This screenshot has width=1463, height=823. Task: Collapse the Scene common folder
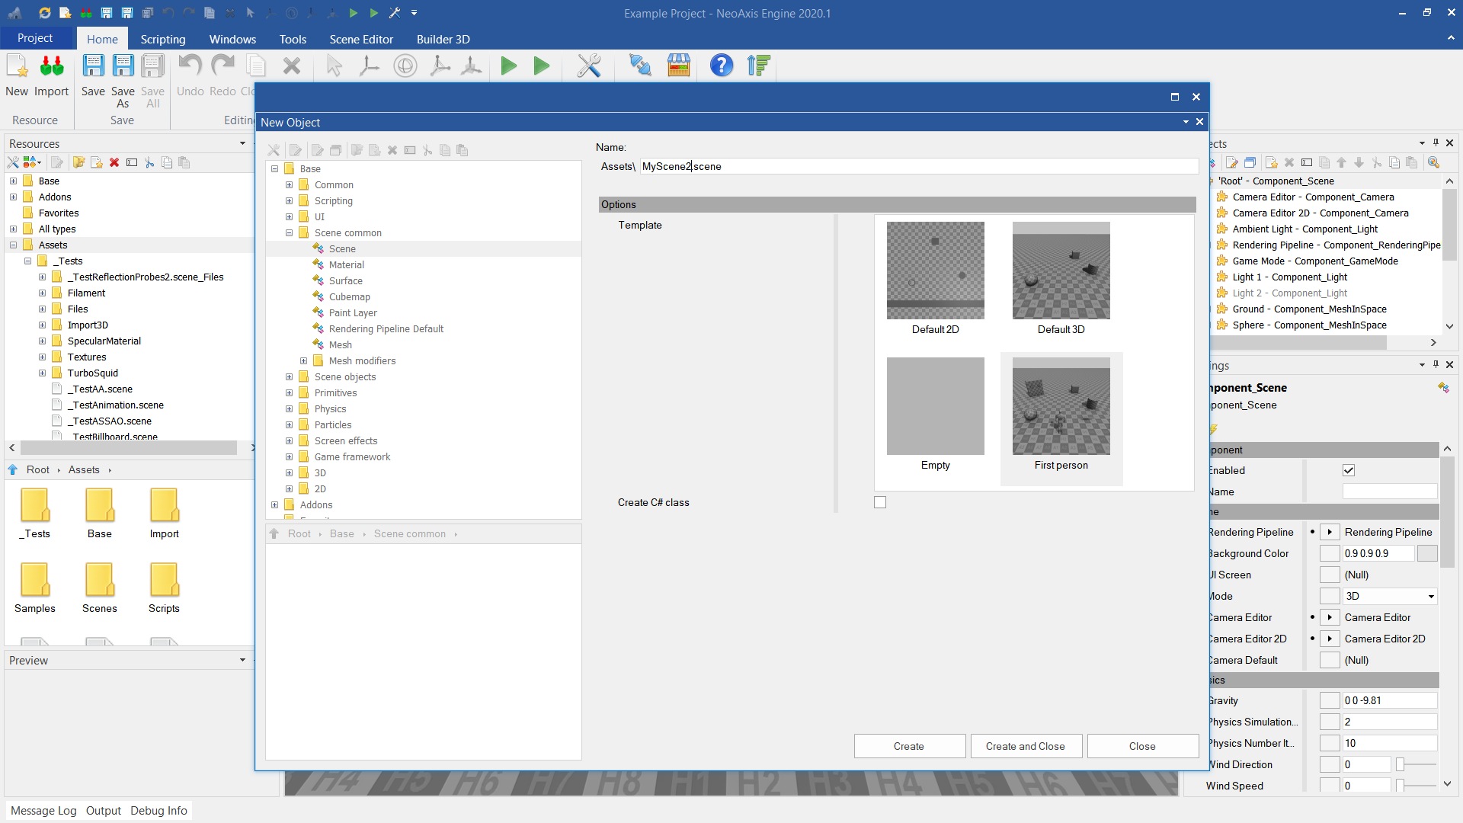tap(289, 233)
